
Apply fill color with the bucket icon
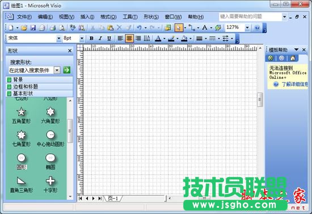pyautogui.click(x=184, y=39)
